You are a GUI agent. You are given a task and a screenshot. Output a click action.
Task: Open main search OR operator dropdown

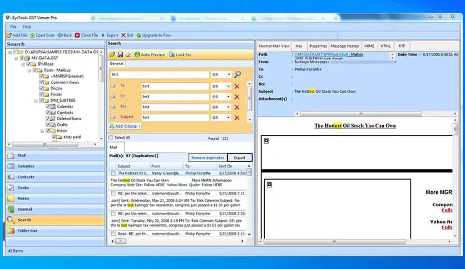pyautogui.click(x=229, y=74)
